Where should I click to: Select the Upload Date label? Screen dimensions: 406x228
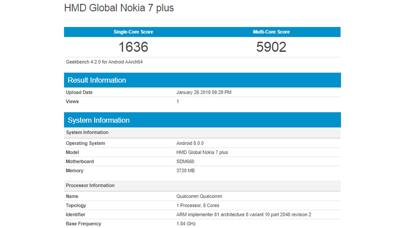(x=79, y=92)
